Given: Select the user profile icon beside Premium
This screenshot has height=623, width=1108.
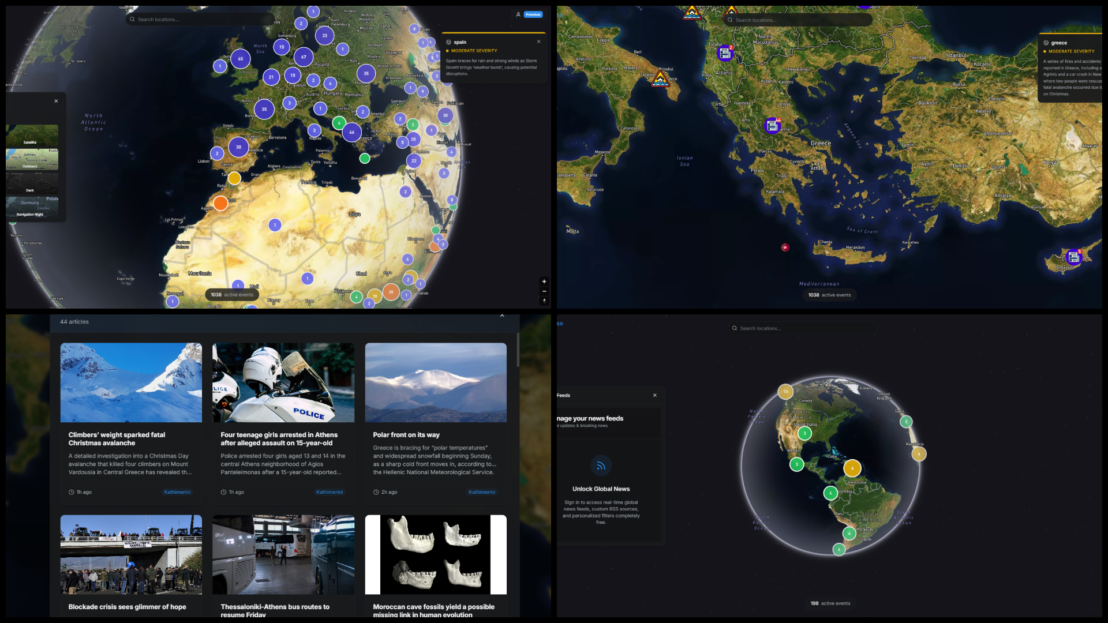Looking at the screenshot, I should (x=518, y=14).
